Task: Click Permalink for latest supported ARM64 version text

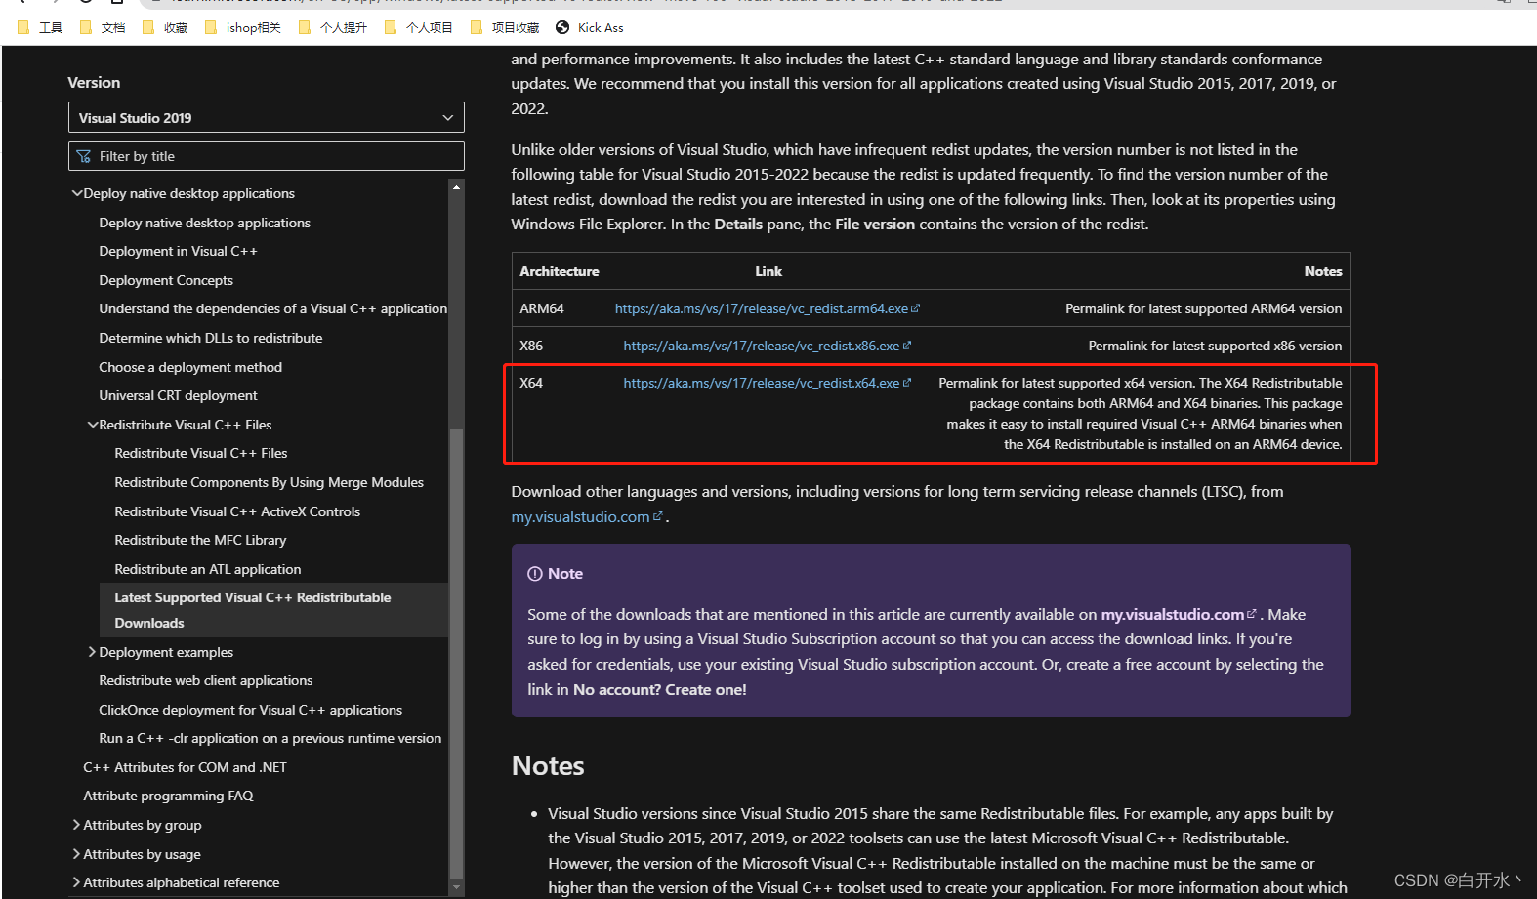Action: (1203, 308)
